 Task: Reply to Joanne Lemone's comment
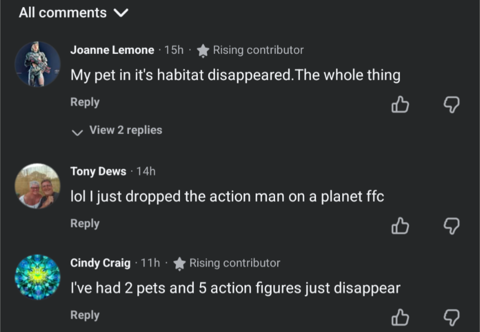84,102
